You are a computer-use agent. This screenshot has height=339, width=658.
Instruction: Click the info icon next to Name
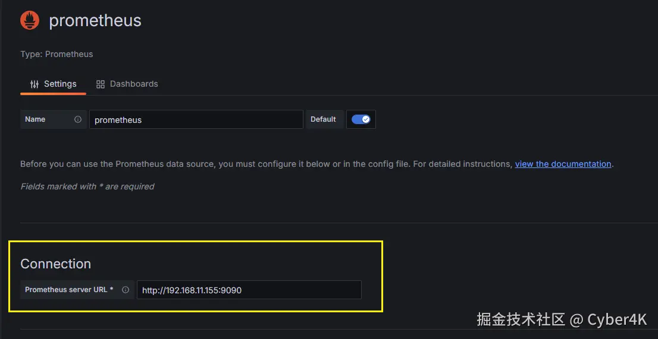point(77,119)
